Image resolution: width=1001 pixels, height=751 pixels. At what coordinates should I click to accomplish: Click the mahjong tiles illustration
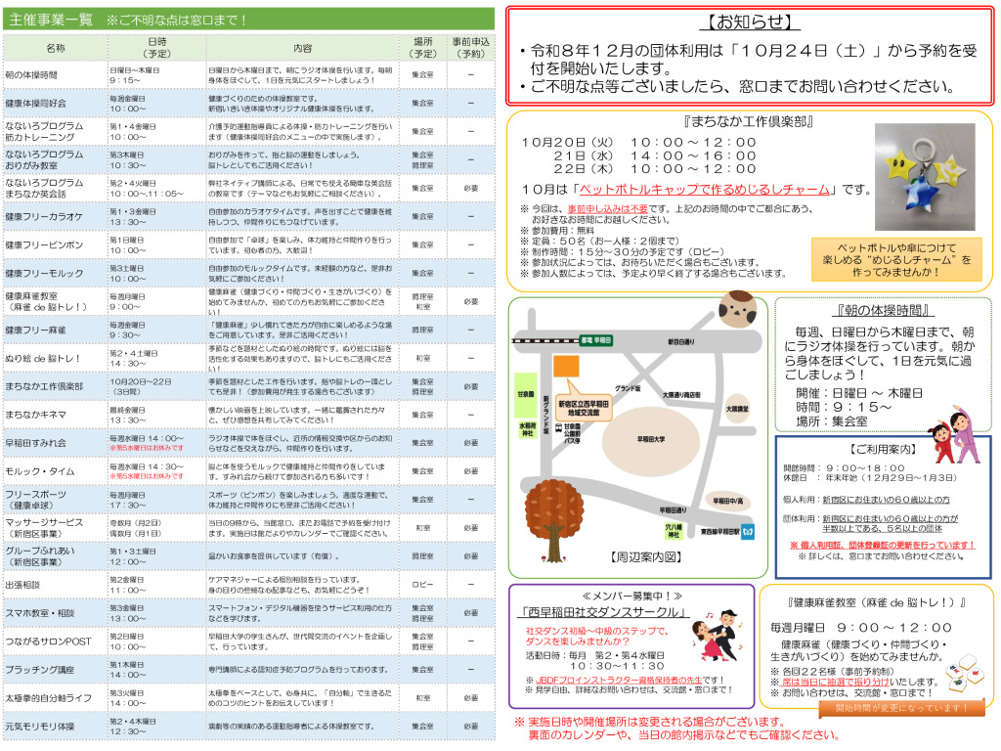pos(965,675)
